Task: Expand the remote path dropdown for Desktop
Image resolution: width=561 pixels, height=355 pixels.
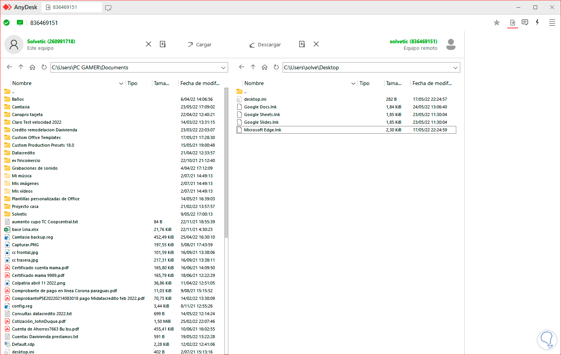Action: point(455,68)
